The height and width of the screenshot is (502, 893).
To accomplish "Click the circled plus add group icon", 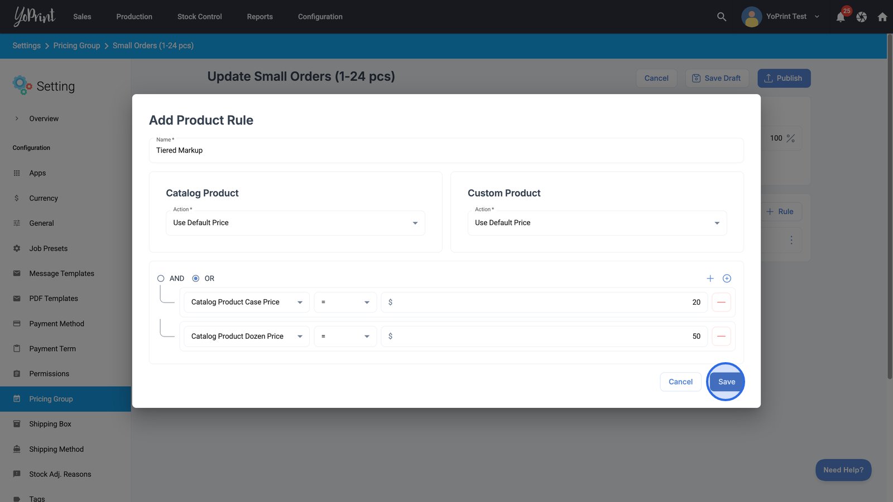I will (x=727, y=279).
